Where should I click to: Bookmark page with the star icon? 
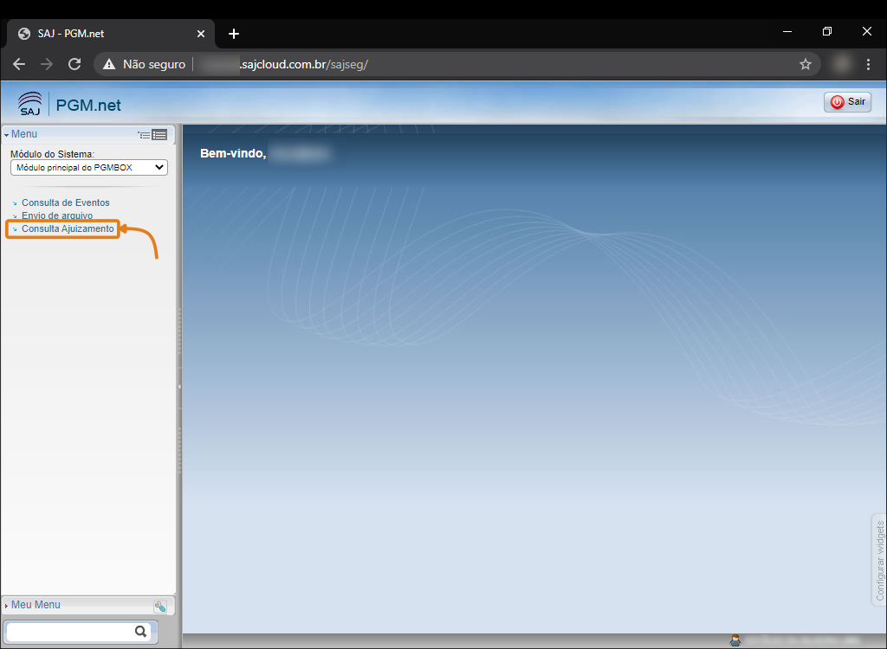point(806,64)
